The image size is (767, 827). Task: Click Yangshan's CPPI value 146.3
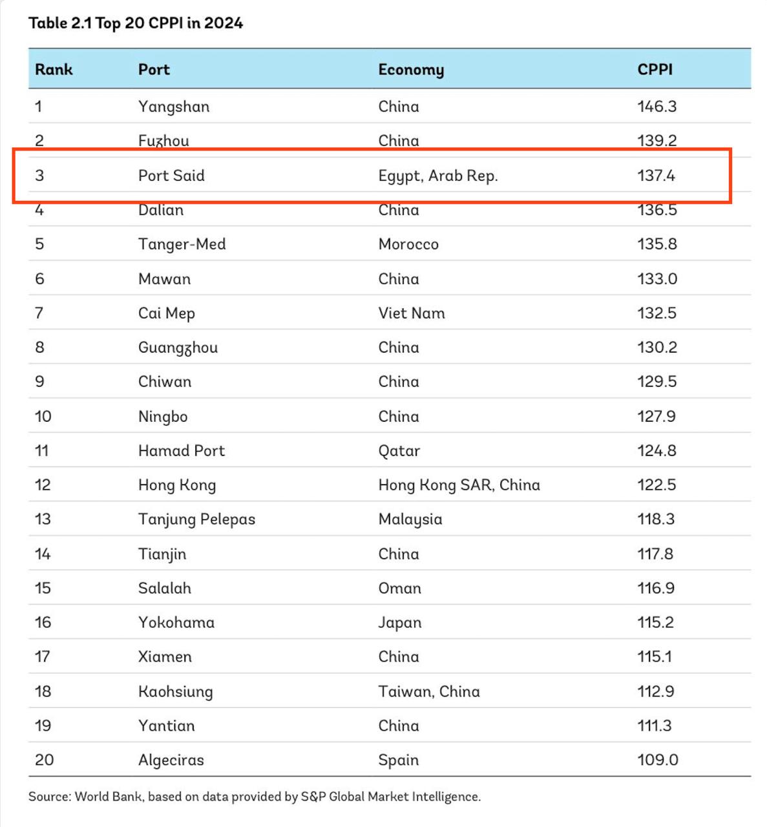point(657,107)
